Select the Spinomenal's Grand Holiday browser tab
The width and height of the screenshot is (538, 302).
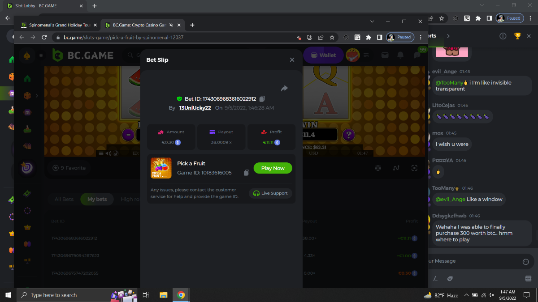click(x=56, y=25)
